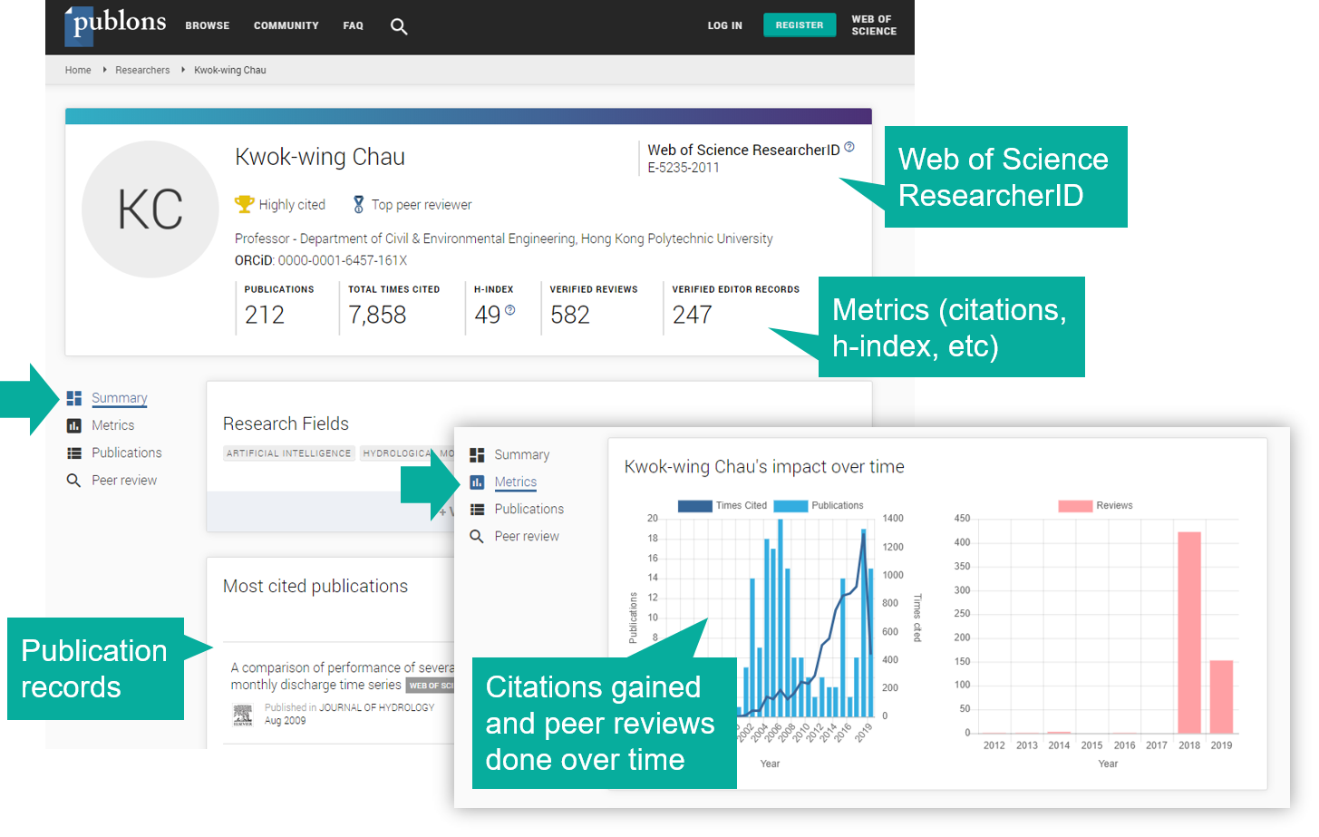Click the Publications count 212
The image size is (1319, 837).
[265, 315]
